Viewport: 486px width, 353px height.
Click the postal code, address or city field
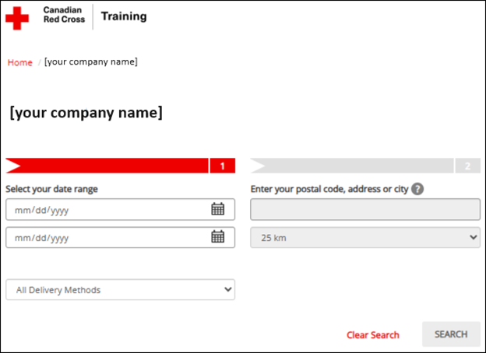(365, 209)
